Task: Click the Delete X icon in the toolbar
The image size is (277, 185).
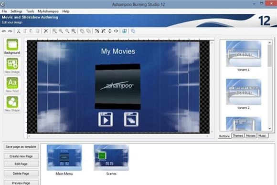Action: [x=46, y=31]
